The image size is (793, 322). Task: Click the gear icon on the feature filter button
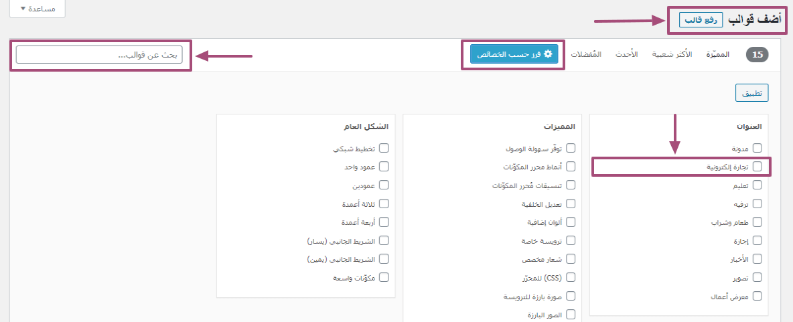(547, 54)
